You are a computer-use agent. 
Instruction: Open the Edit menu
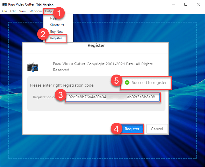click(13, 11)
